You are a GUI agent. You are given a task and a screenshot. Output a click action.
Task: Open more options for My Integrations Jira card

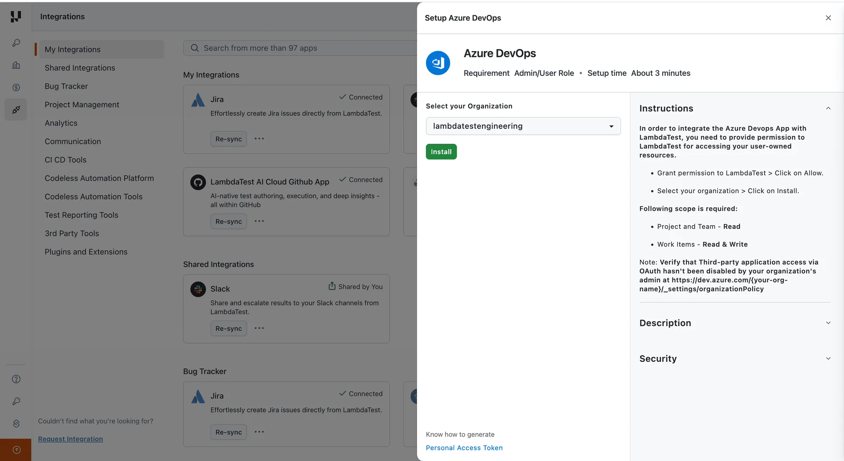click(259, 139)
